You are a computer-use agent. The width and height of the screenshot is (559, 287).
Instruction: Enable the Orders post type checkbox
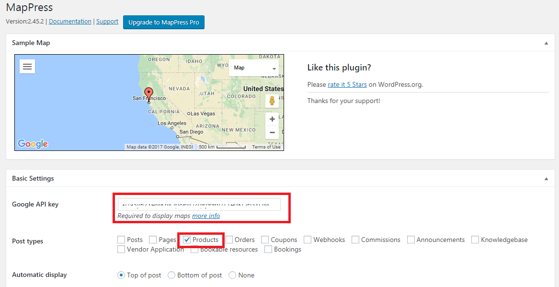coord(229,240)
